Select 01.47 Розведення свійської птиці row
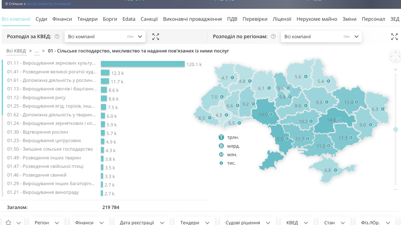401x225 pixels. [45, 166]
